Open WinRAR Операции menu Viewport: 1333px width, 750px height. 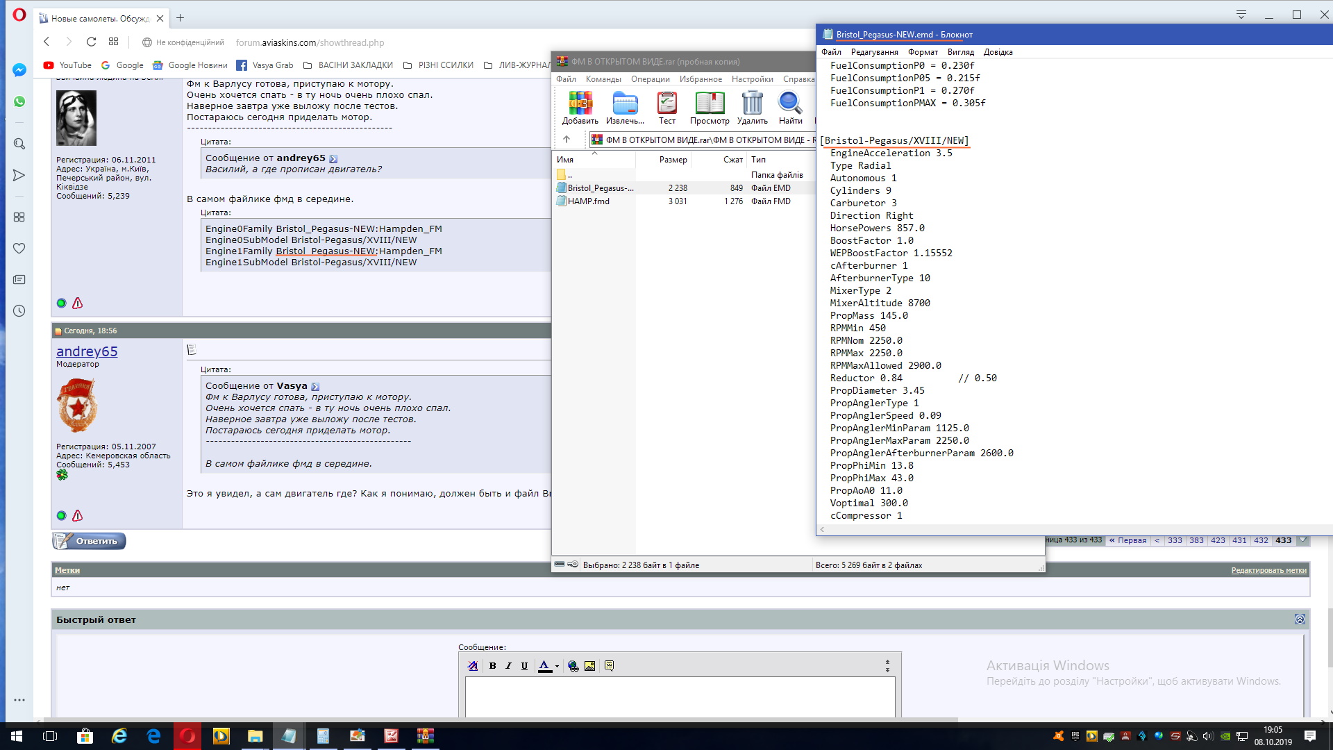(650, 79)
